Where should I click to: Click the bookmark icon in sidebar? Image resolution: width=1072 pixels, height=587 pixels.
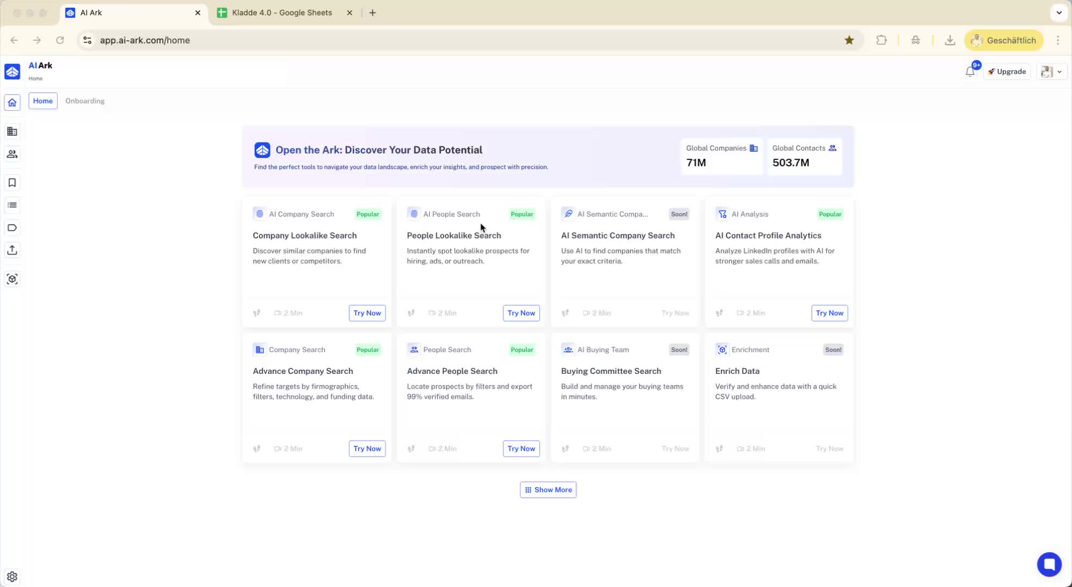coord(12,183)
